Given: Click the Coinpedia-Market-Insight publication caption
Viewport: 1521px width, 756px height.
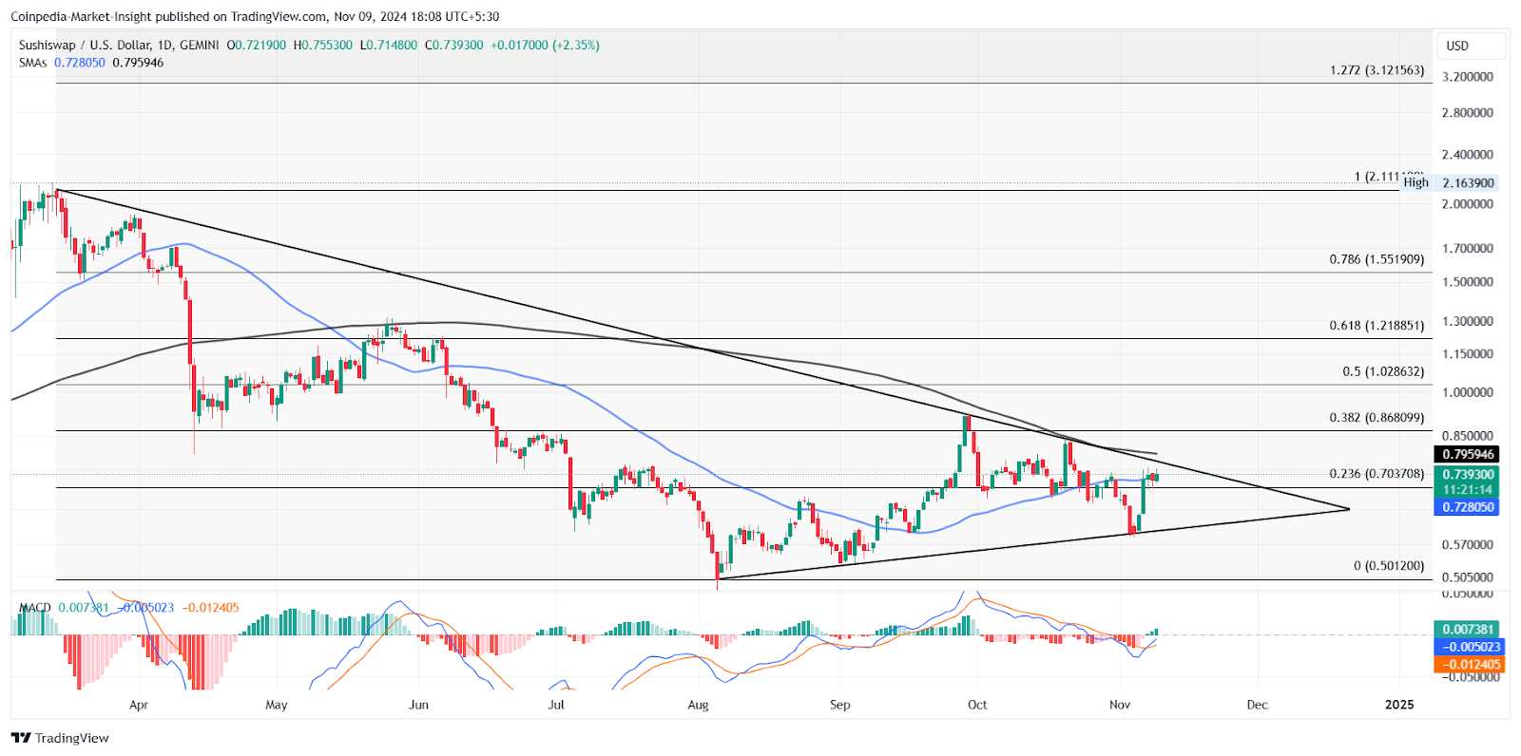Looking at the screenshot, I should tap(254, 16).
